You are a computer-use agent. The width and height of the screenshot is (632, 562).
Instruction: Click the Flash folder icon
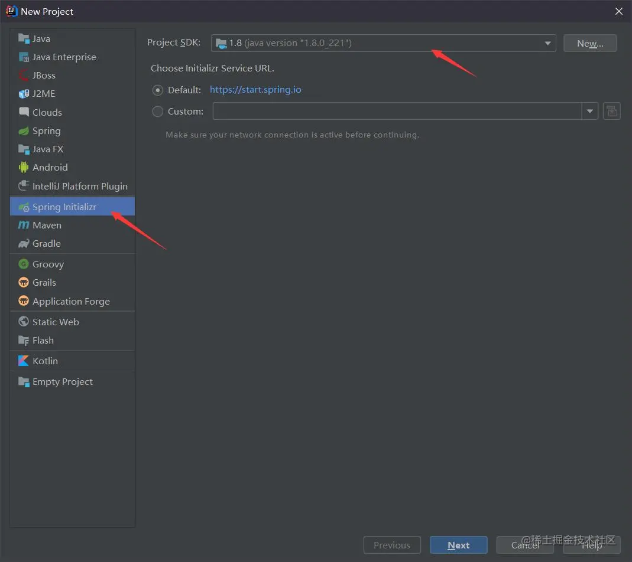(24, 340)
